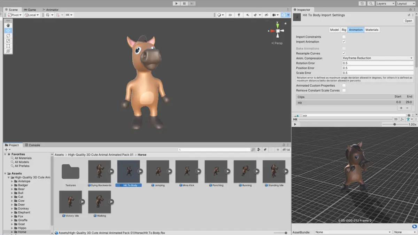Viewport: 418px width, 235px height.
Task: Open the grid snapping icon dropdown
Action: pyautogui.click(x=60, y=15)
